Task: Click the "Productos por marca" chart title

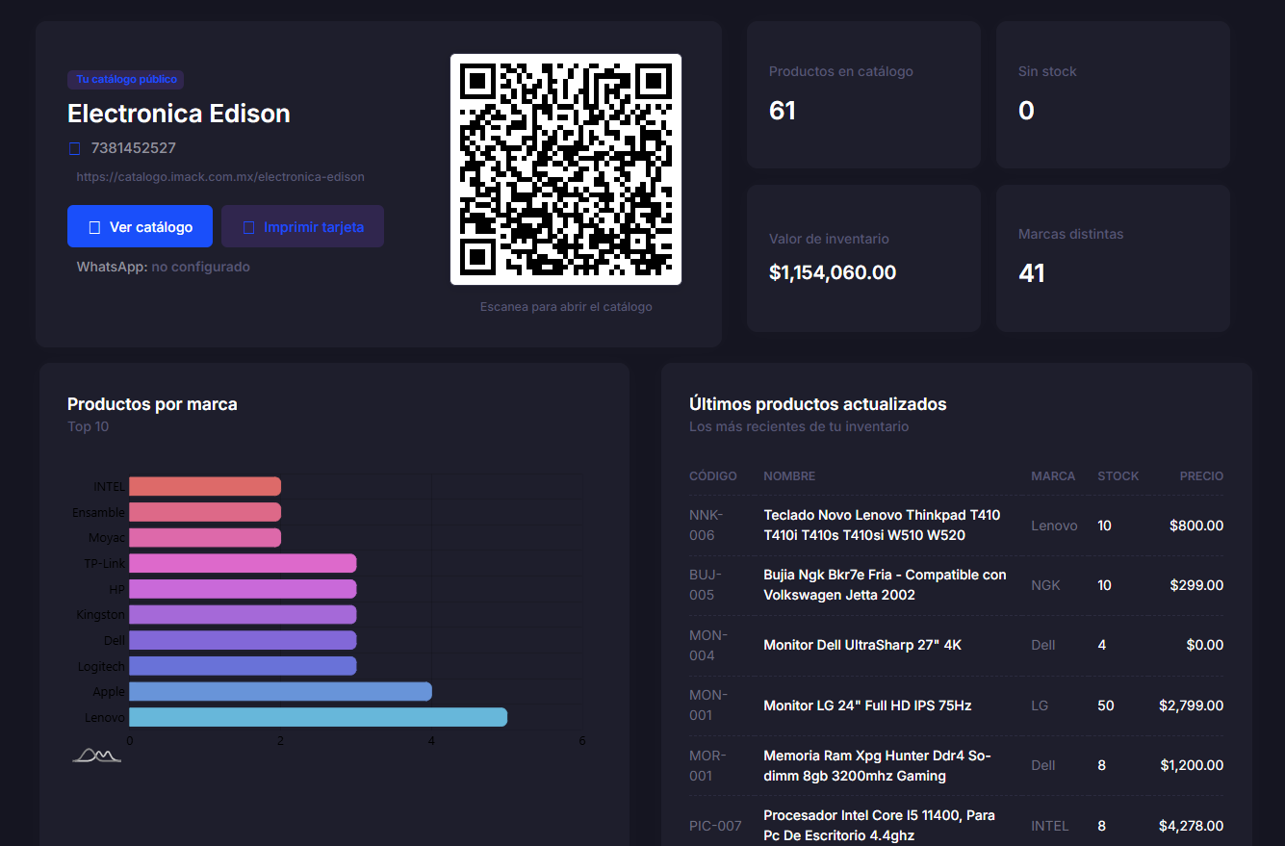Action: tap(152, 404)
